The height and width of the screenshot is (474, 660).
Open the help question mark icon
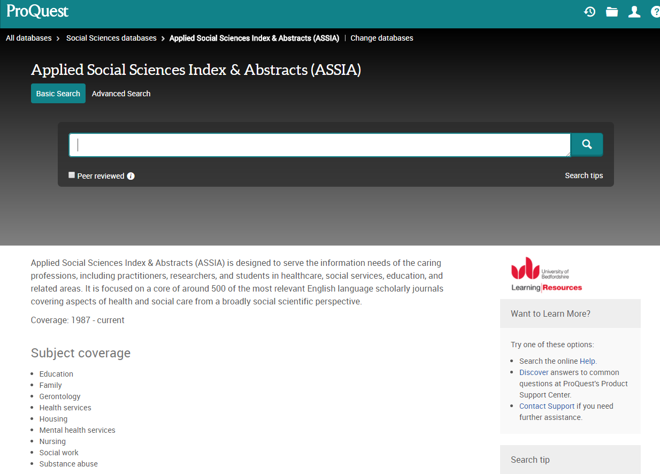[656, 12]
